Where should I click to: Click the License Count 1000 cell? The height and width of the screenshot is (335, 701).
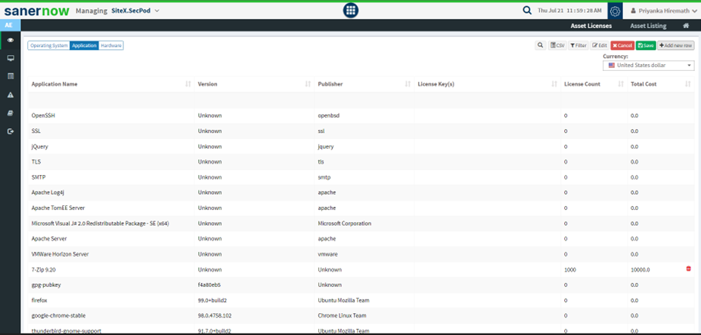(x=594, y=270)
